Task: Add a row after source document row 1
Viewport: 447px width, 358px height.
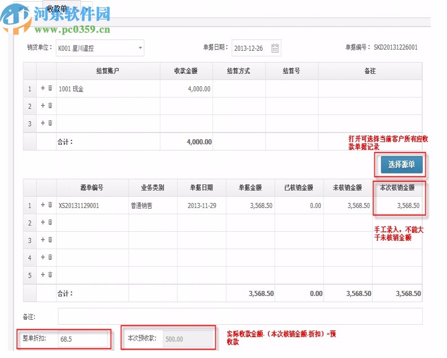Action: point(43,205)
